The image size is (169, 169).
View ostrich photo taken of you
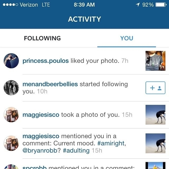(155, 115)
